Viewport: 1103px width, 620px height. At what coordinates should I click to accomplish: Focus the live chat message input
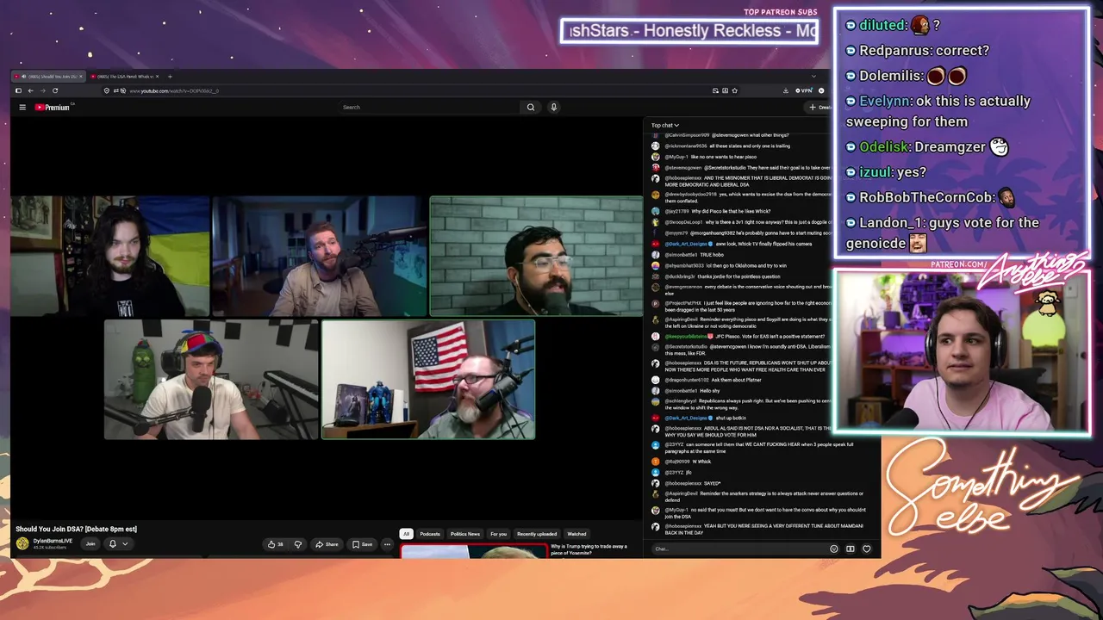pos(738,549)
